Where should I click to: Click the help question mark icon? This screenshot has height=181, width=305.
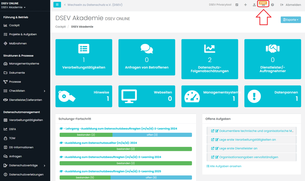(x=272, y=5)
